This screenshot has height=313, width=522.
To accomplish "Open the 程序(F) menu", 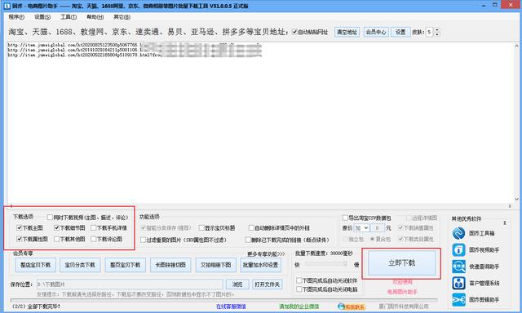I will 16,17.
